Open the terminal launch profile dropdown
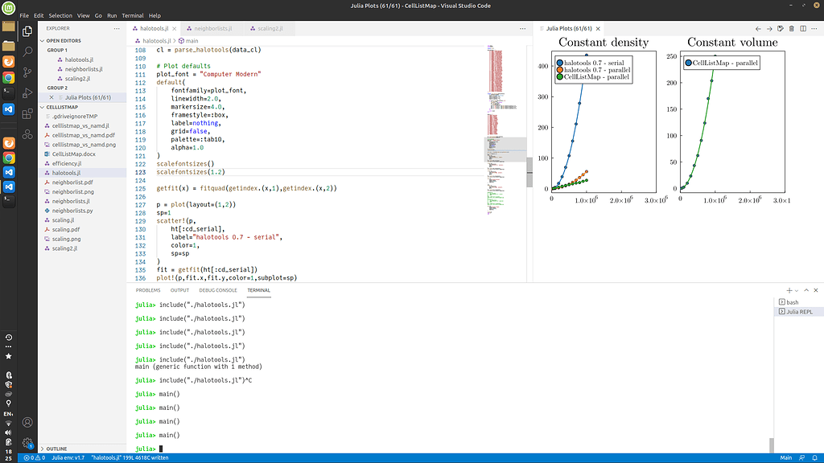Image resolution: width=824 pixels, height=463 pixels. (x=797, y=290)
